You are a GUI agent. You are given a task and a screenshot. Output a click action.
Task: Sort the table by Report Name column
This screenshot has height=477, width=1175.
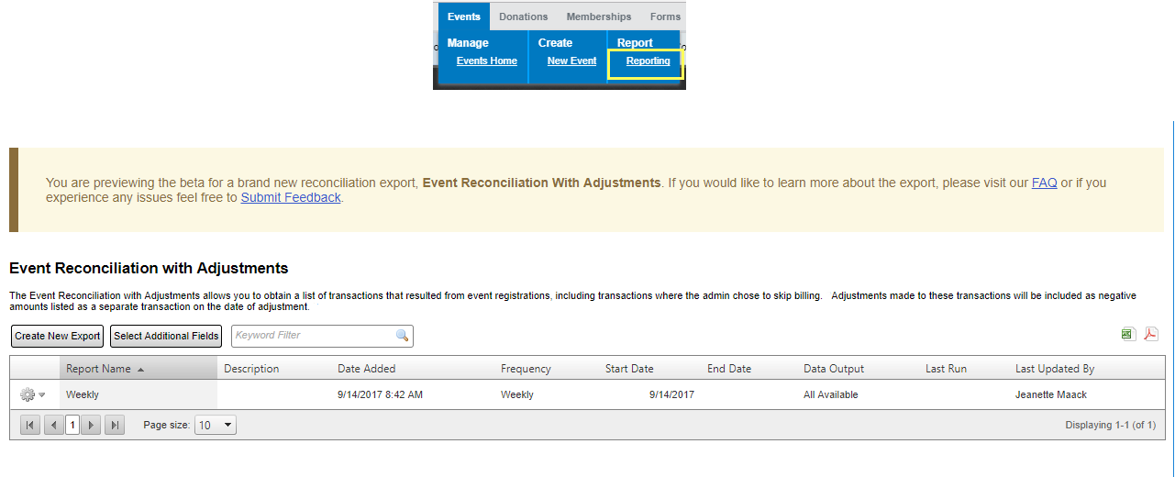pyautogui.click(x=99, y=369)
